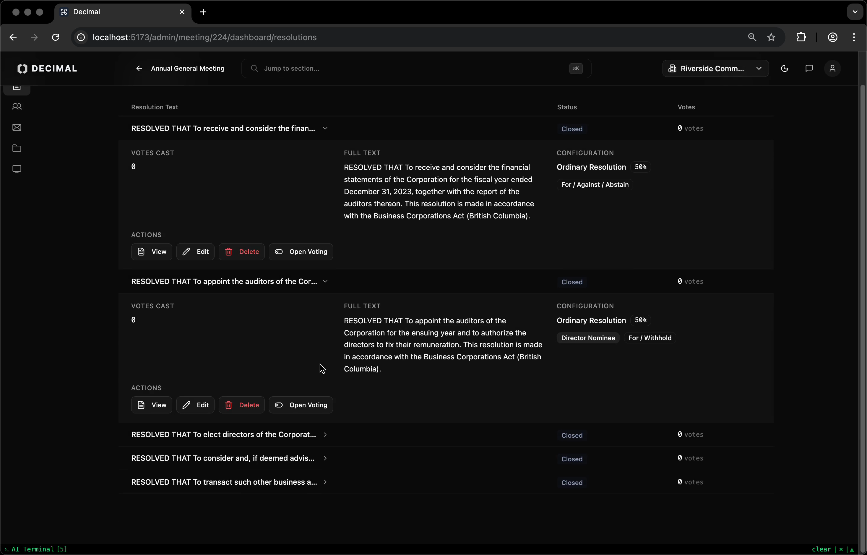Open the folder documents sidebar icon

[x=17, y=148]
